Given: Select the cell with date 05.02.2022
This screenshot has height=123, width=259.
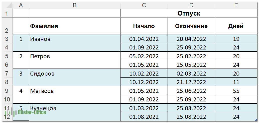Looking at the screenshot, I should pos(144,56).
